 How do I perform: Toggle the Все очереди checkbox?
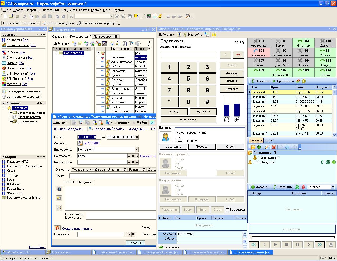coord(227,210)
